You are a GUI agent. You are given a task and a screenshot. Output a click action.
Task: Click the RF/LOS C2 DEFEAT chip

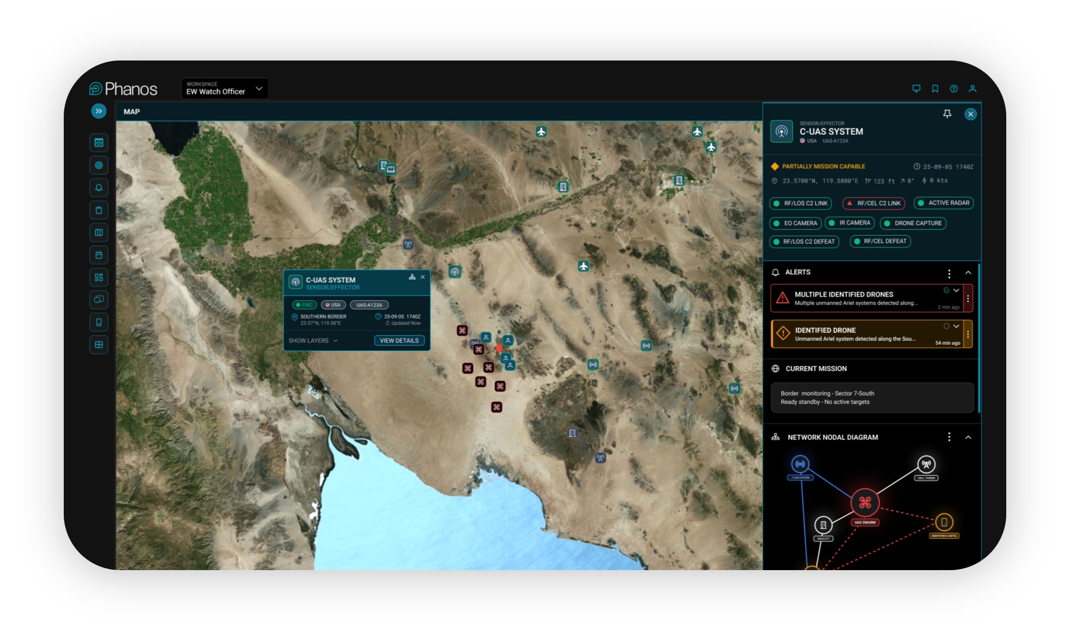pos(804,242)
